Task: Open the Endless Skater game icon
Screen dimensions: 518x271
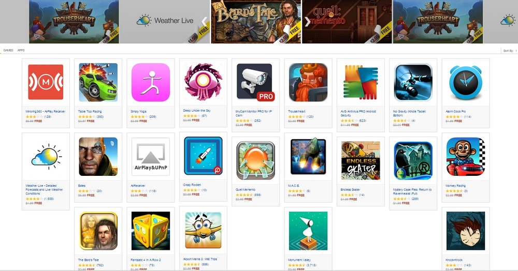Action: pyautogui.click(x=361, y=160)
